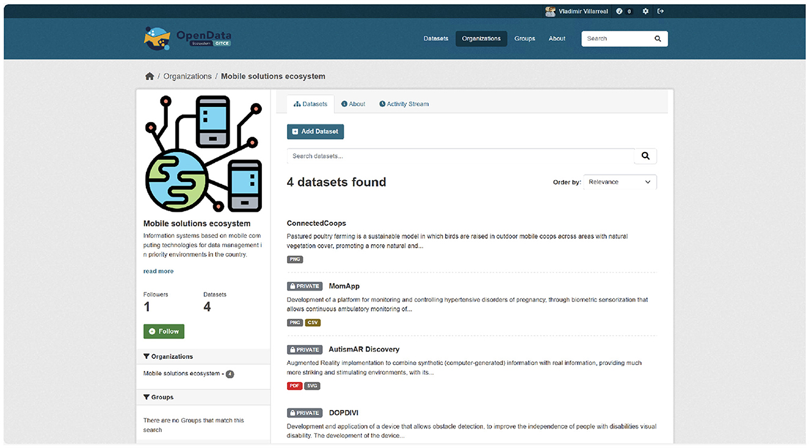The height and width of the screenshot is (448, 809).
Task: Filter by Mobile solutions ecosystem organization facet
Action: (189, 374)
